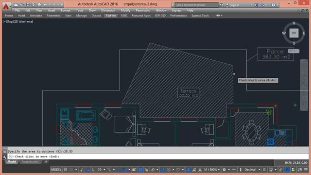Click the Clean Screen icon in status bar

pyautogui.click(x=300, y=170)
